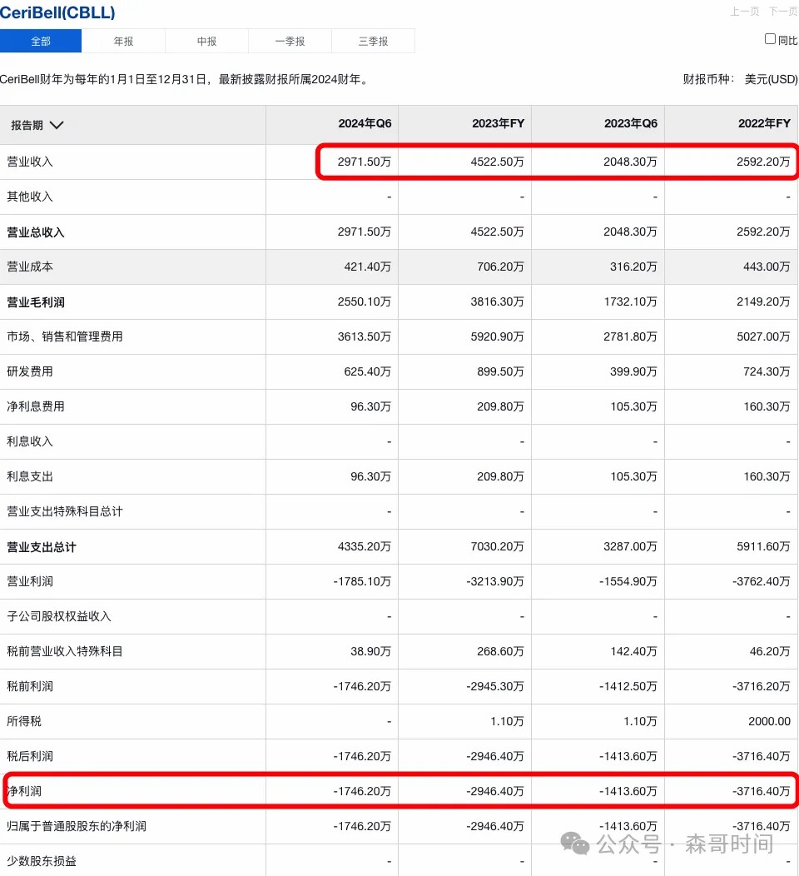Click the 营业总收入 row label
This screenshot has height=876, width=799.
tap(36, 231)
